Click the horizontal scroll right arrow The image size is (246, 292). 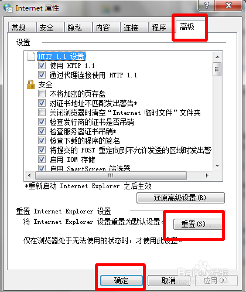207,175
